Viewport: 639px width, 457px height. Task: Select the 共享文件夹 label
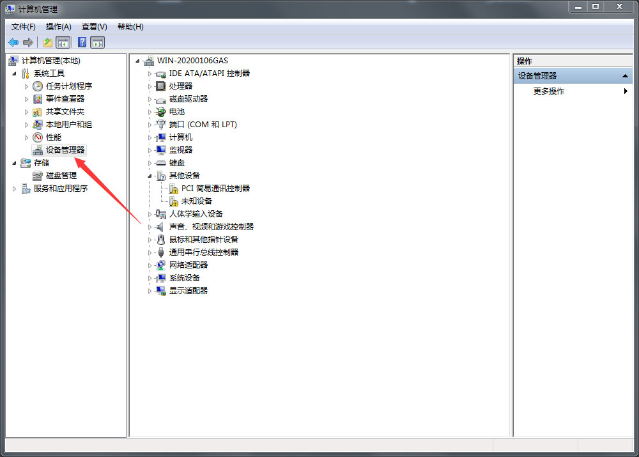[65, 112]
